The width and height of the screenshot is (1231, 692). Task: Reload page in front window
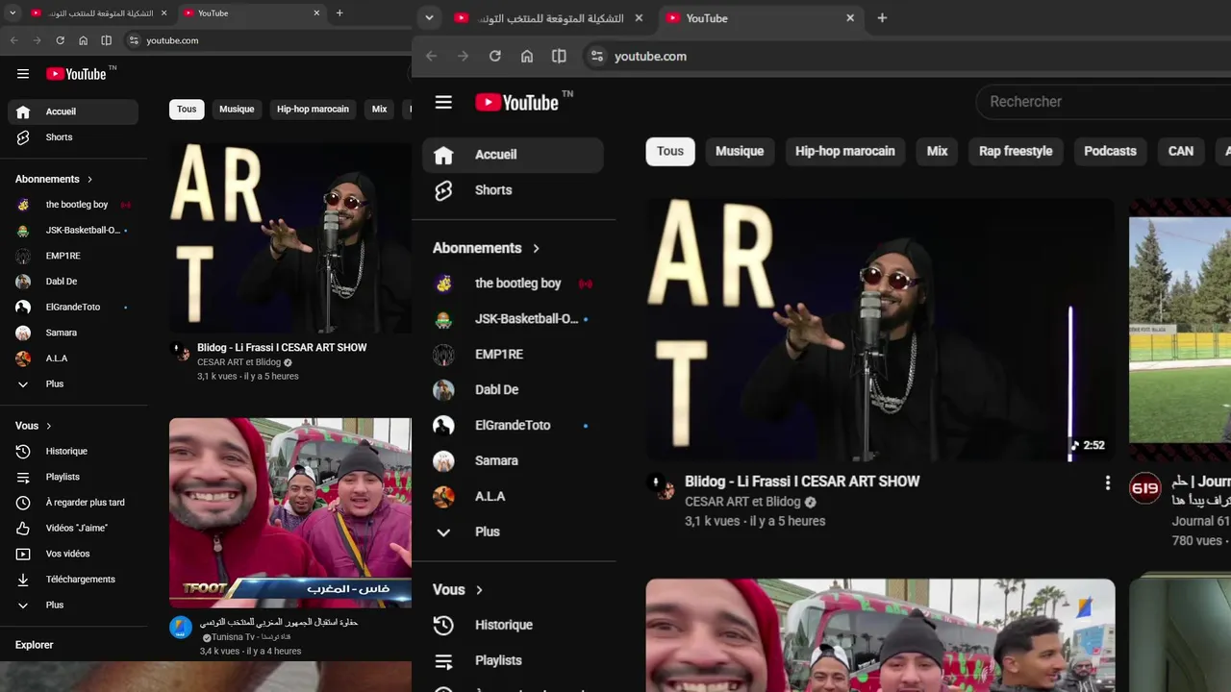click(494, 56)
